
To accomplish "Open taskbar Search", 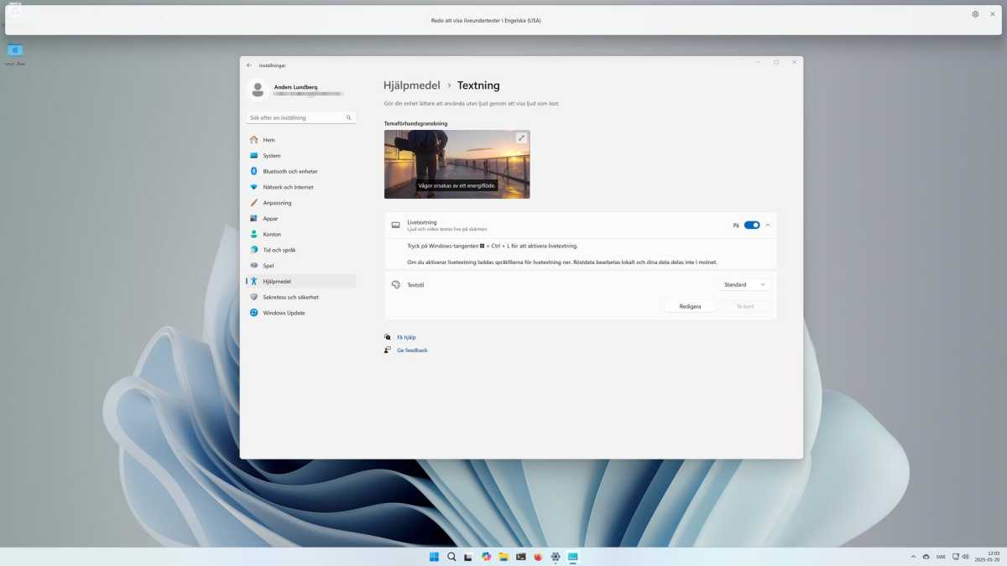I will click(451, 557).
